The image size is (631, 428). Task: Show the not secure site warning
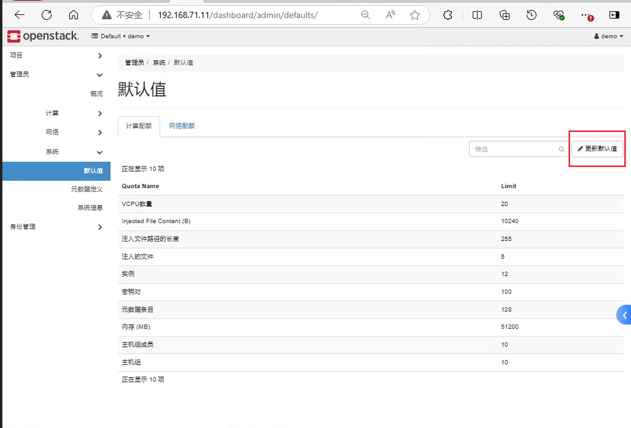click(x=122, y=15)
